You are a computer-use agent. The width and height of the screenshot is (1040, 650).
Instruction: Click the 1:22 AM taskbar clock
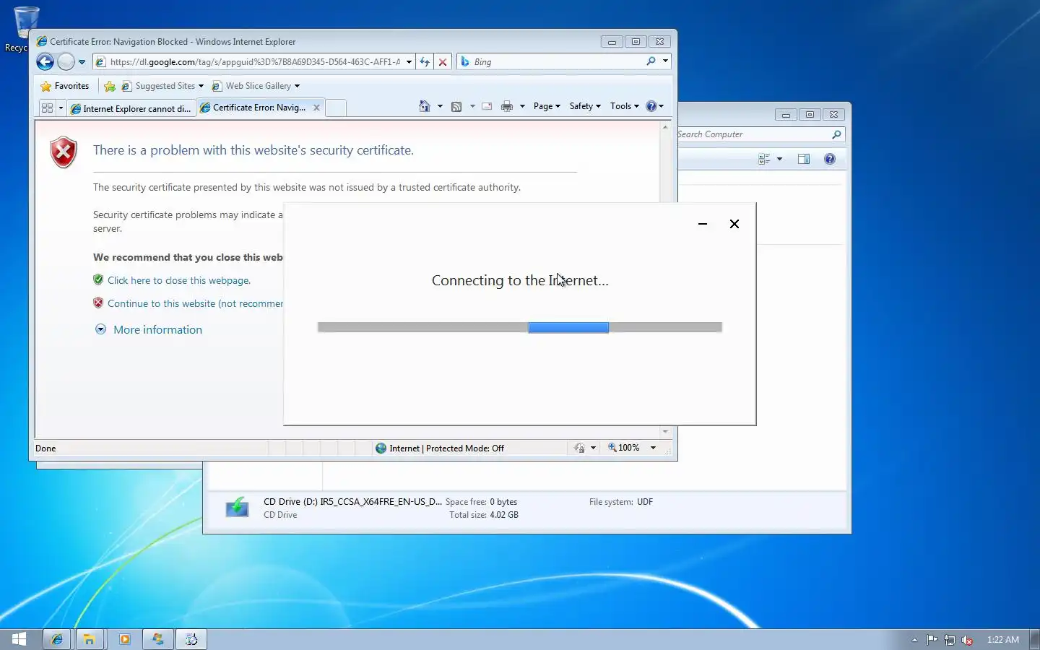pos(1003,640)
